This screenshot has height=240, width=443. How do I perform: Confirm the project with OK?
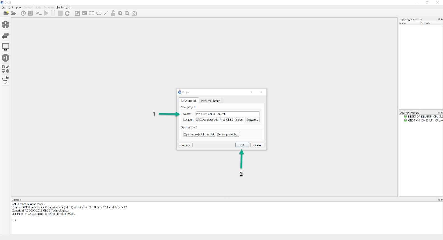pos(242,145)
